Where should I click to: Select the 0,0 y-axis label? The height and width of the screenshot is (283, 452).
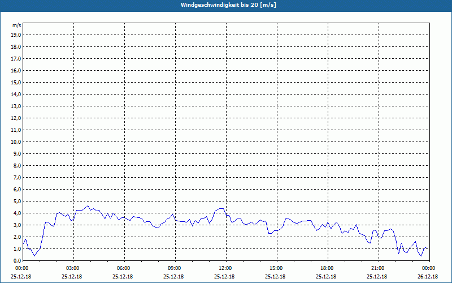pos(18,260)
